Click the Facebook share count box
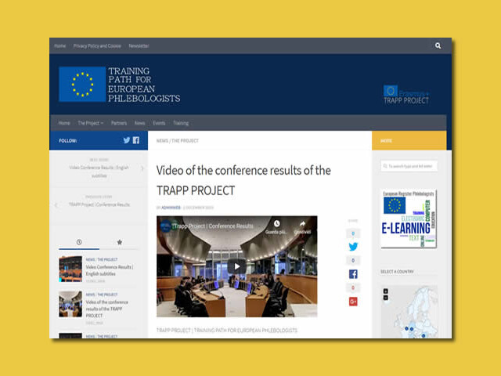Viewport: 501px width, 376px height. [353, 261]
